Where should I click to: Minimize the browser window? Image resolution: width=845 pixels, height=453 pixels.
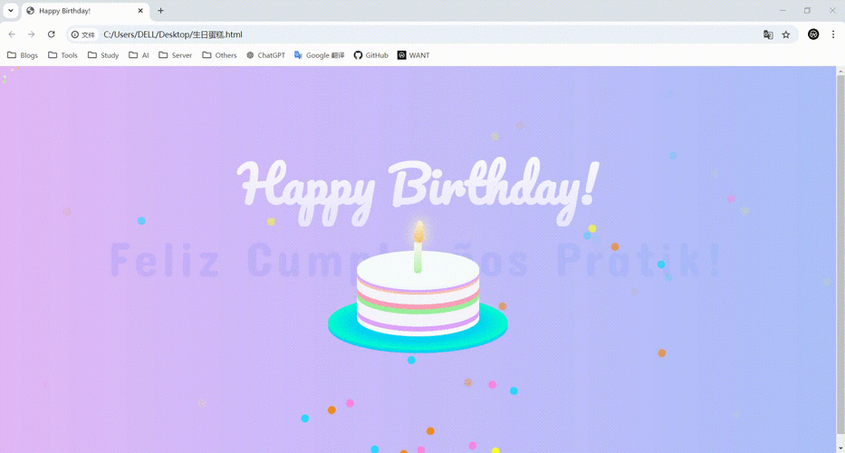point(783,10)
